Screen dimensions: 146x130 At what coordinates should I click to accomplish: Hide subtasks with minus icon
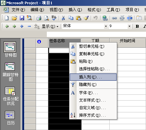click(x=29, y=26)
